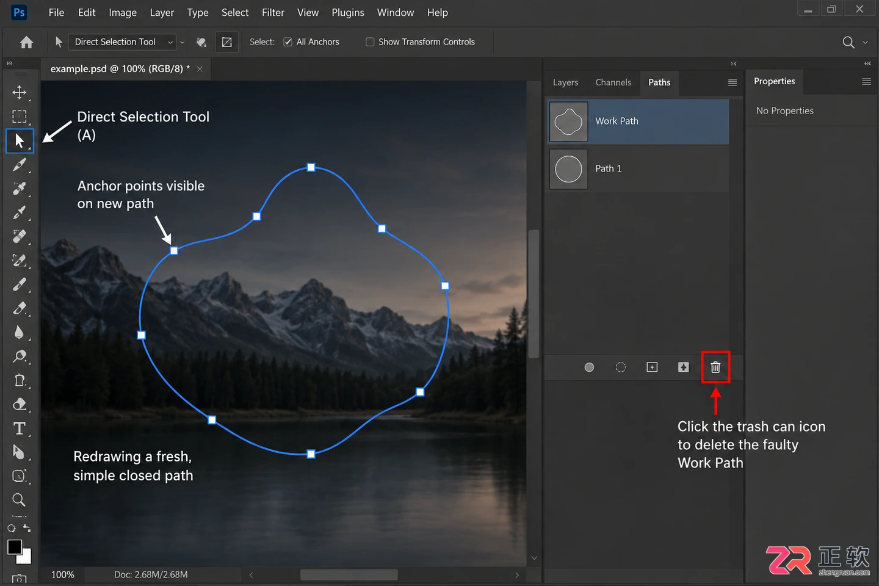Open the Direct Selection Tool dropdown
This screenshot has width=879, height=586.
[x=122, y=42]
